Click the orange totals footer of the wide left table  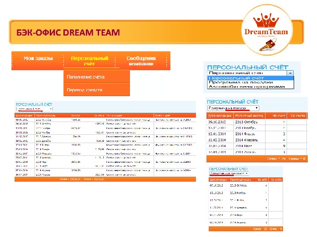[105, 179]
